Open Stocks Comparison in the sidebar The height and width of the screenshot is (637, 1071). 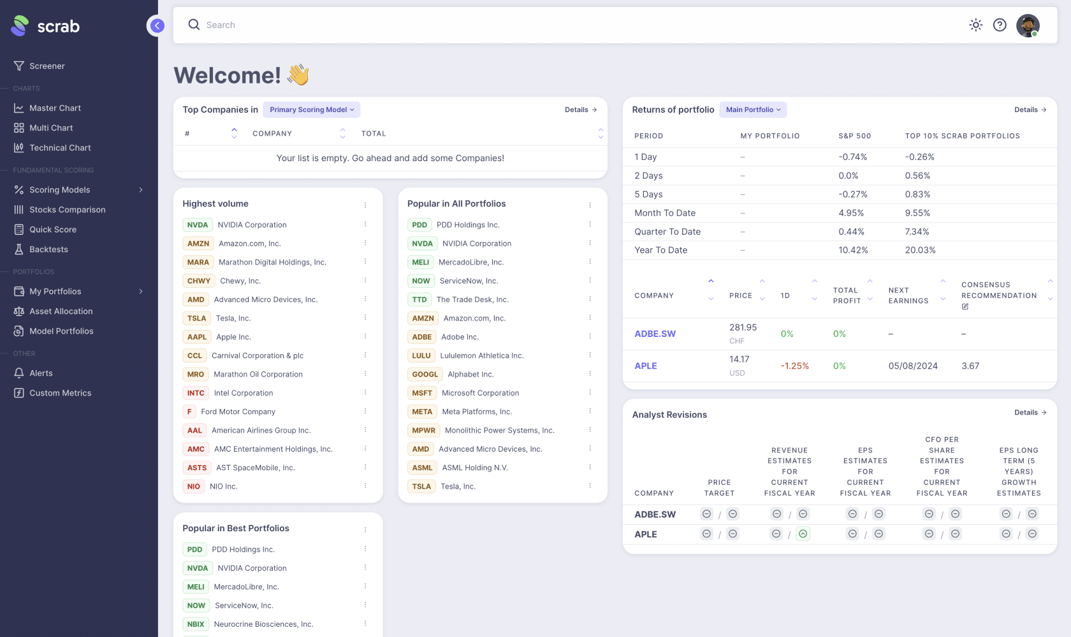68,210
